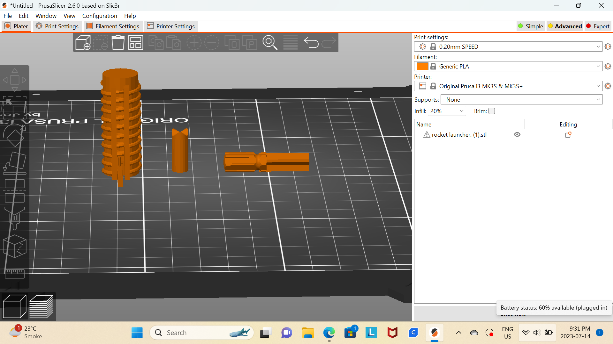Toggle the Brim checkbox
This screenshot has width=613, height=344.
pyautogui.click(x=492, y=111)
